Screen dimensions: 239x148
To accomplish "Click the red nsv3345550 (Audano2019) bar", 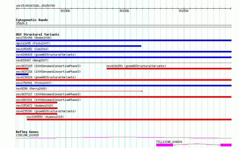I will (129, 119).
